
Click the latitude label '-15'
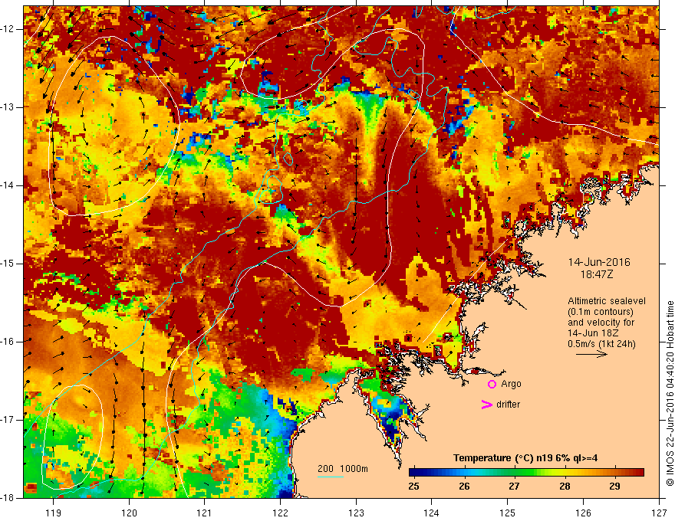(8, 264)
